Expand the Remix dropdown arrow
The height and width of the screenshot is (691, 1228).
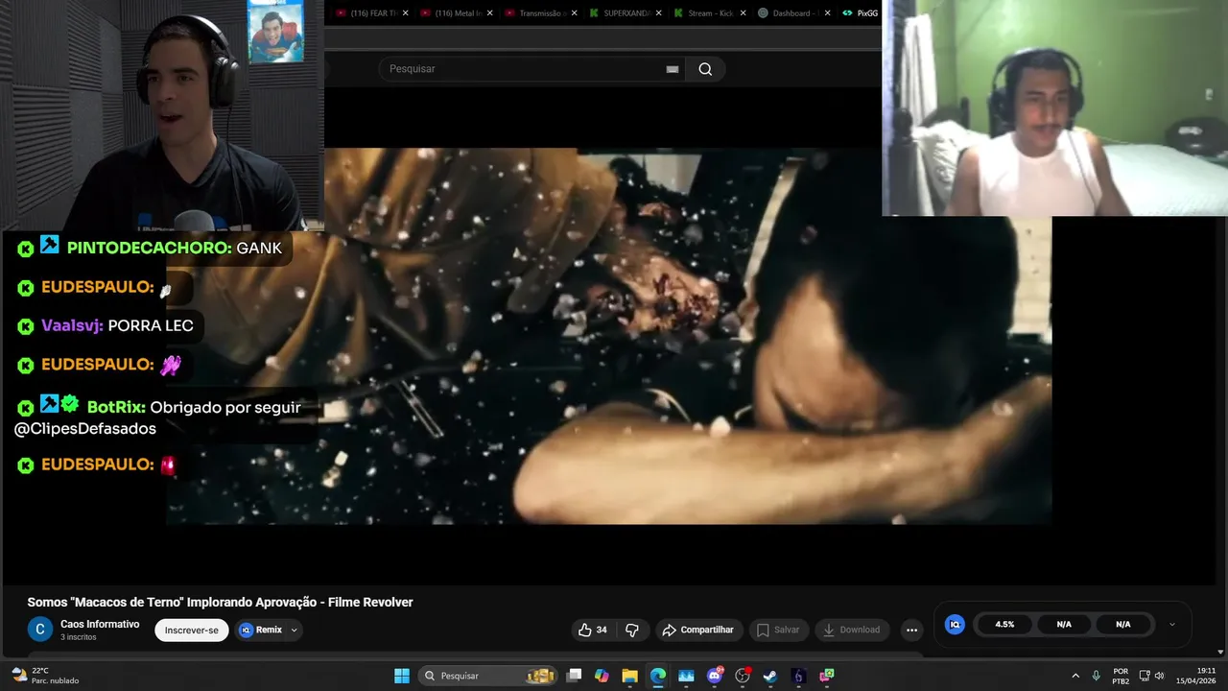coord(294,630)
